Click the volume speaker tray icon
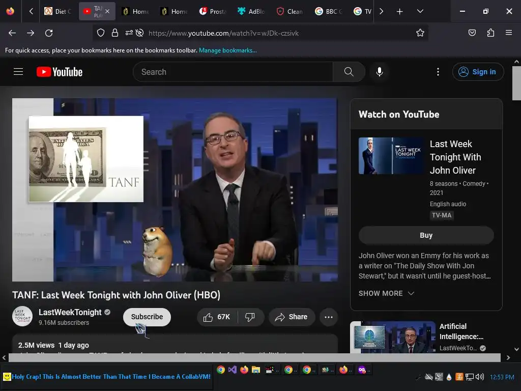This screenshot has height=391, width=521. tap(479, 377)
